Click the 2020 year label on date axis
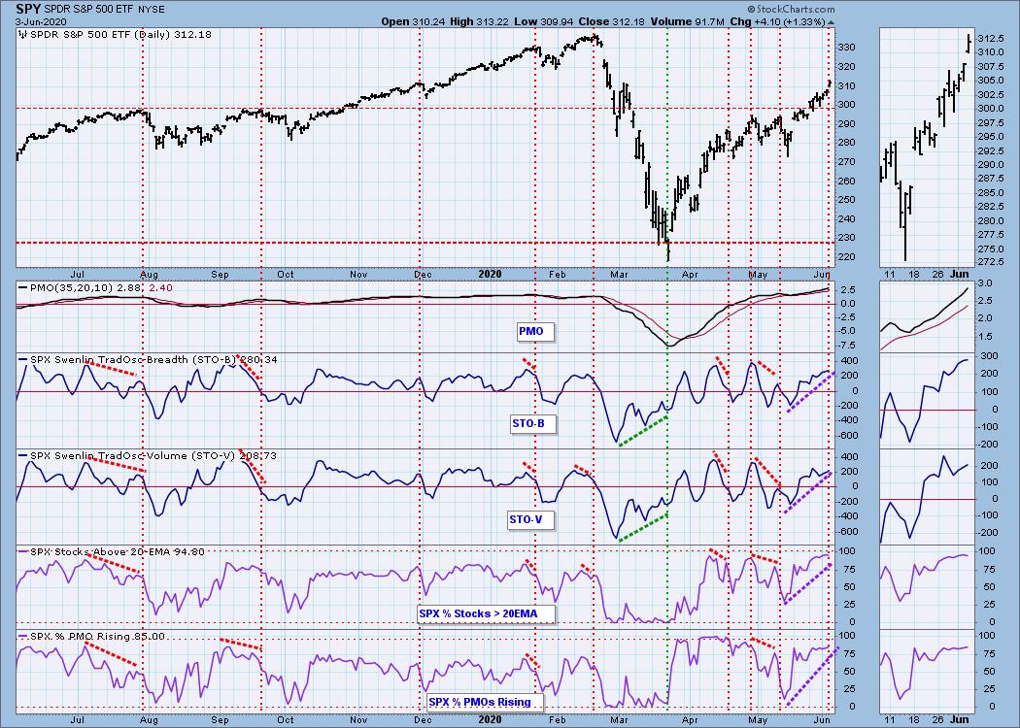Image resolution: width=1020 pixels, height=728 pixels. tap(490, 274)
